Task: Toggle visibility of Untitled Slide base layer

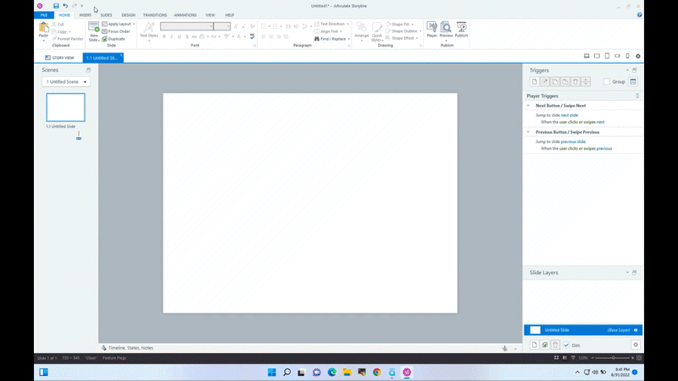Action: click(636, 330)
